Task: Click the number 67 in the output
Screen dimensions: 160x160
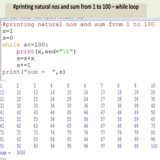Action: [x=103, y=126]
